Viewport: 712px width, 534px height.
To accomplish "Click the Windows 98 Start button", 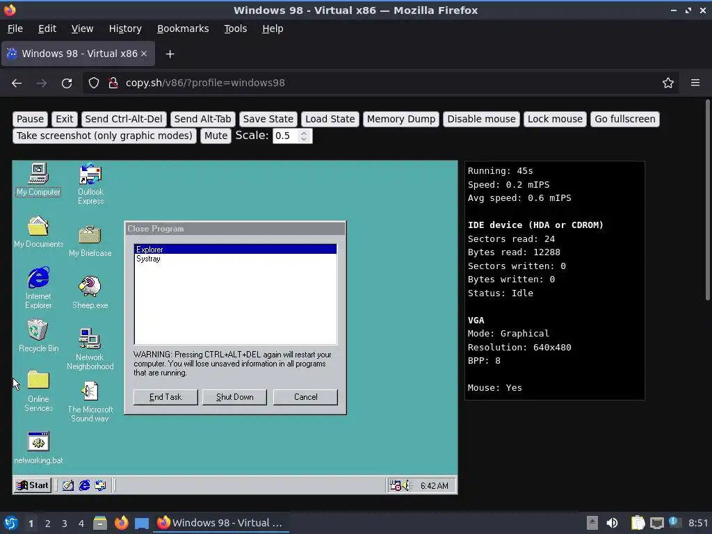I will point(32,485).
